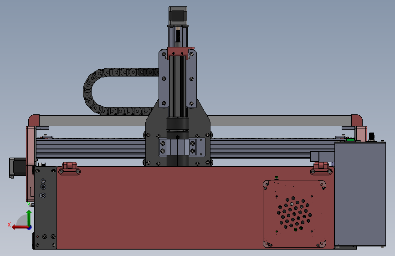Select the right red elbow of the handle tube

click(357, 120)
